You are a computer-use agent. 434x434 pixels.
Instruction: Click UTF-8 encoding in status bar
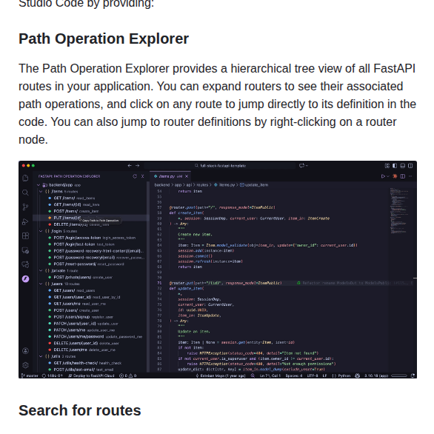pyautogui.click(x=313, y=375)
